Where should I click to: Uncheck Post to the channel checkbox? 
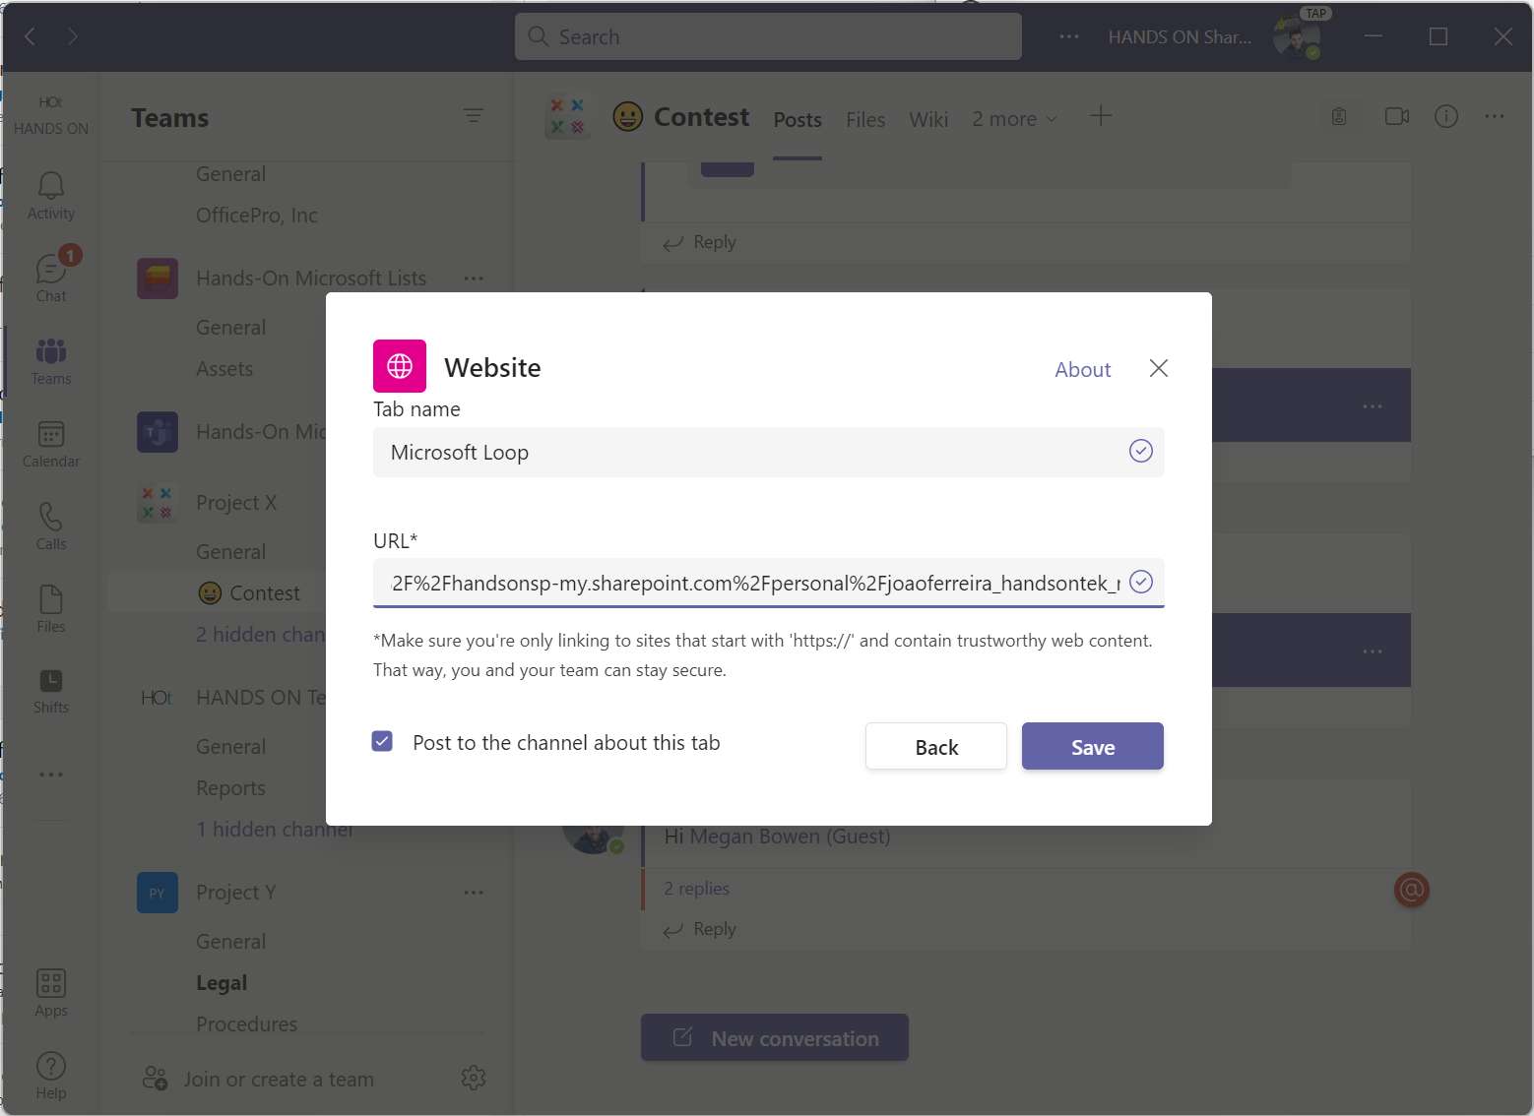(x=382, y=741)
